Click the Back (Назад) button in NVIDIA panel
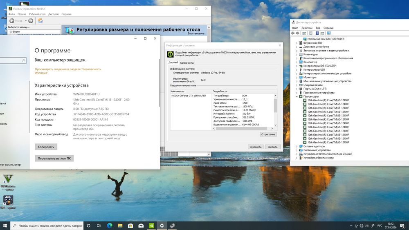Screen dimensions: 409x230 [x=16, y=21]
